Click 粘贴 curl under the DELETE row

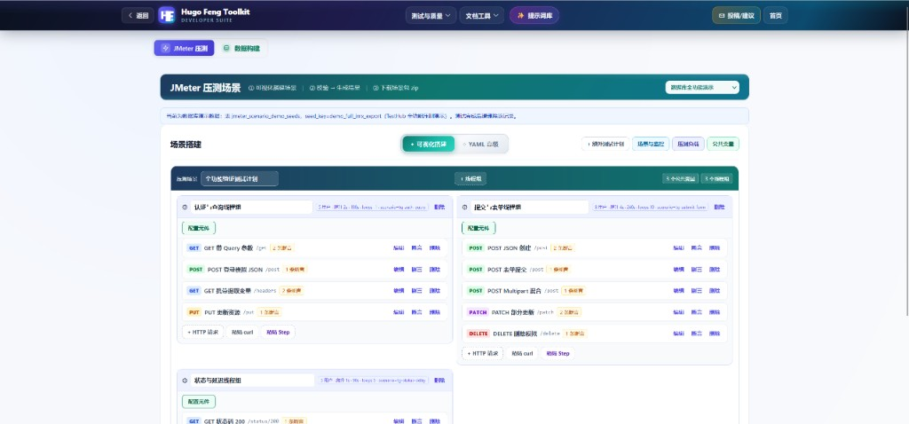pyautogui.click(x=522, y=353)
